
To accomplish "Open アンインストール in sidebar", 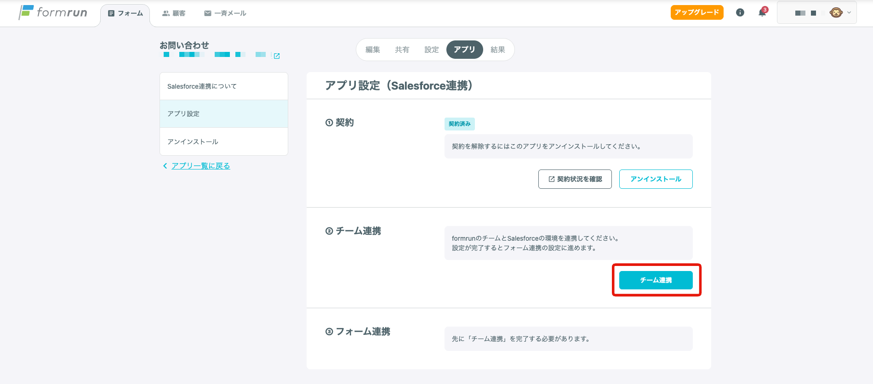I will click(224, 141).
